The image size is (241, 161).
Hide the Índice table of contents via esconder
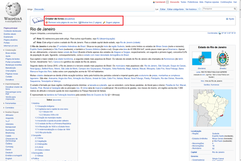[57, 100]
